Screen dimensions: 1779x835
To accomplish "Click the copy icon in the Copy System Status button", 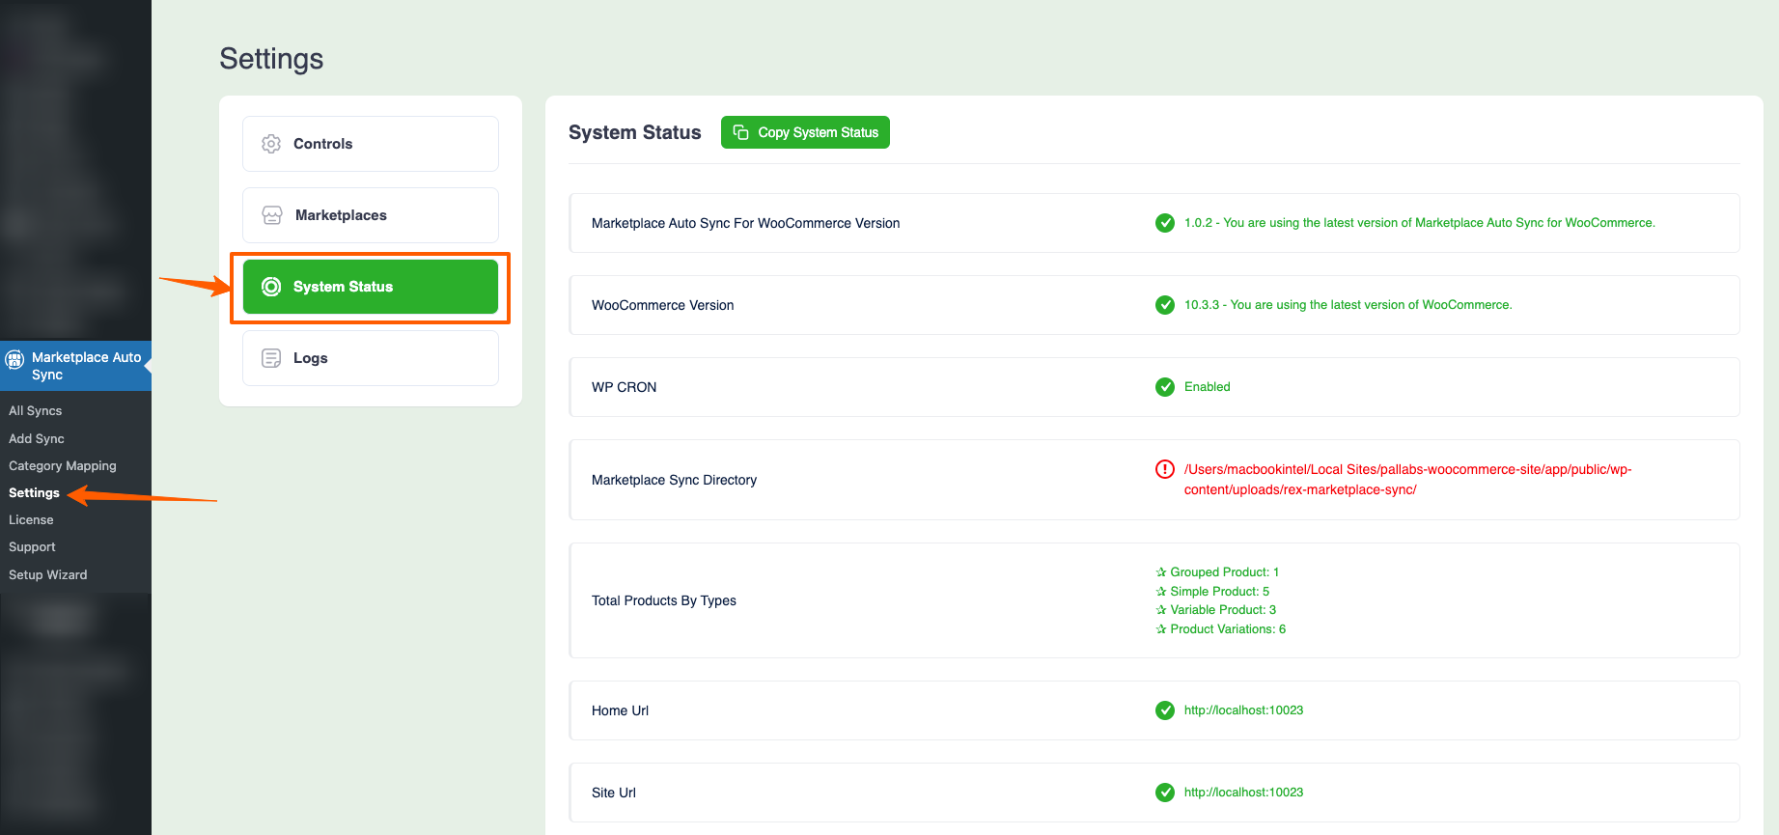I will click(741, 132).
